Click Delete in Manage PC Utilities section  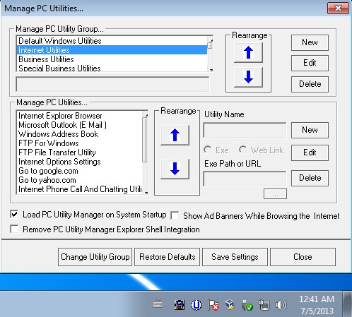click(x=310, y=178)
